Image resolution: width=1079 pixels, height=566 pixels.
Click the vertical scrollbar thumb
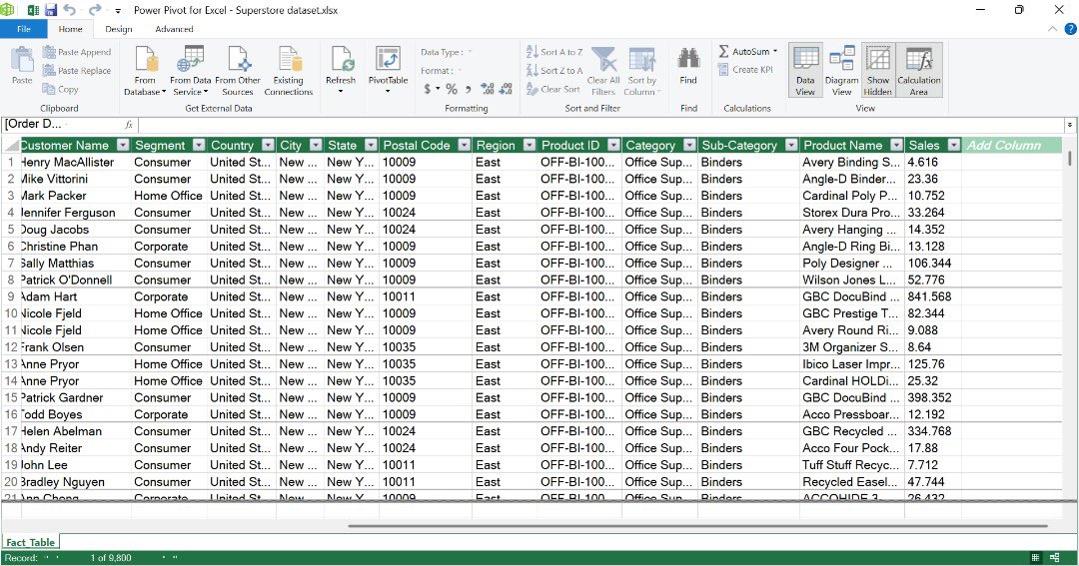1070,158
